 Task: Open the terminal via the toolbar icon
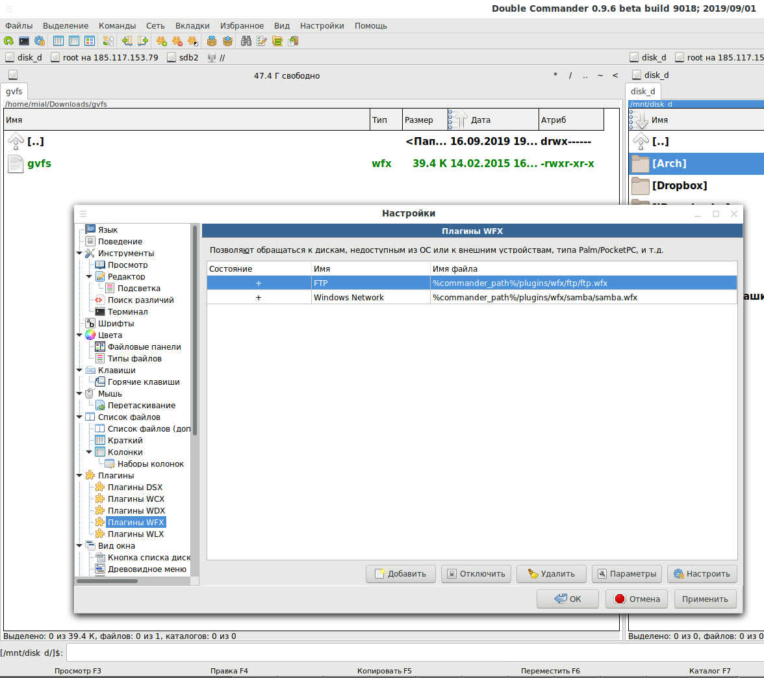24,41
